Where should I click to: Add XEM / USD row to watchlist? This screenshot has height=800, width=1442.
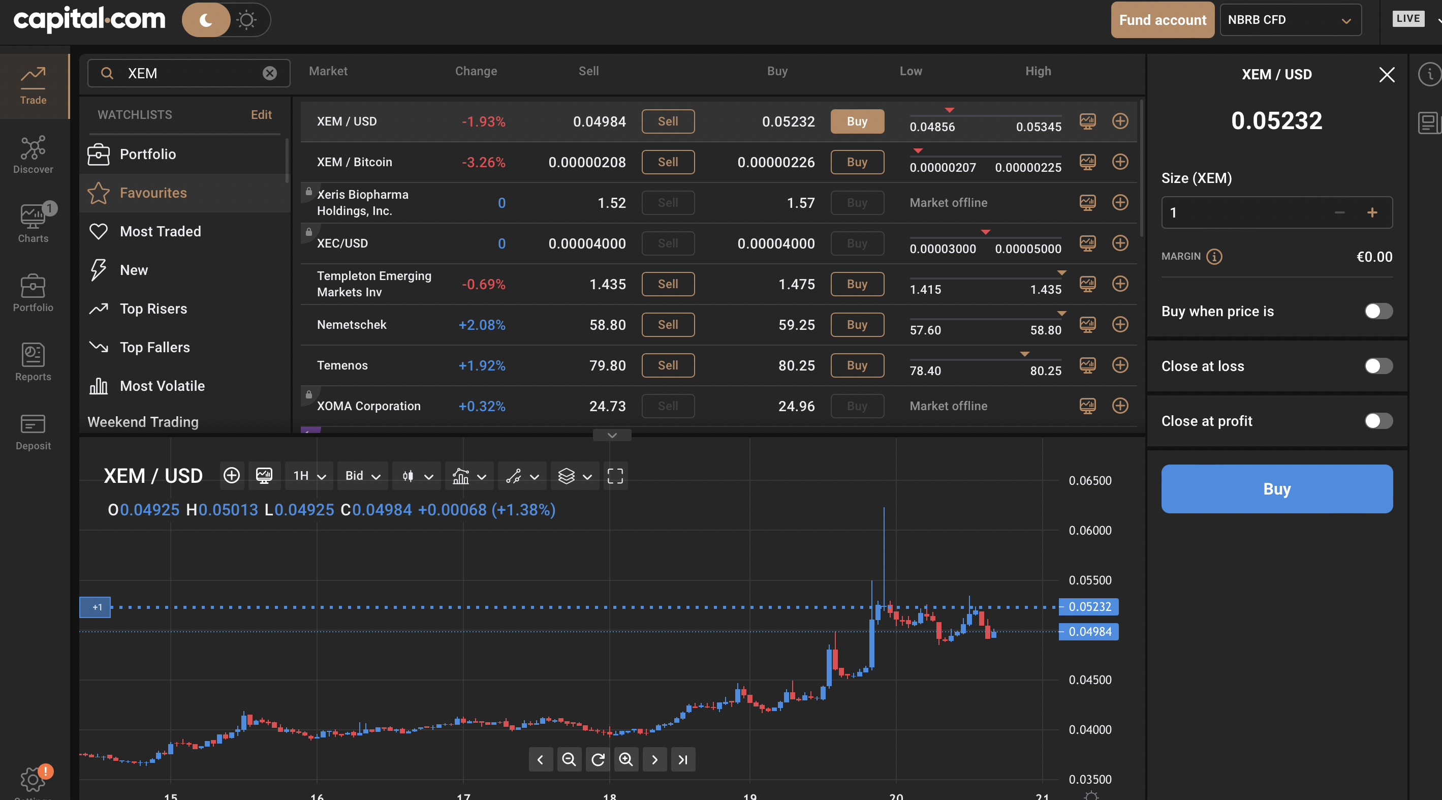pyautogui.click(x=1119, y=121)
